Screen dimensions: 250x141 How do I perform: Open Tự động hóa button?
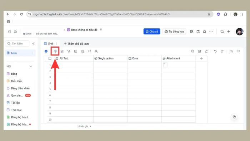coord(174,31)
